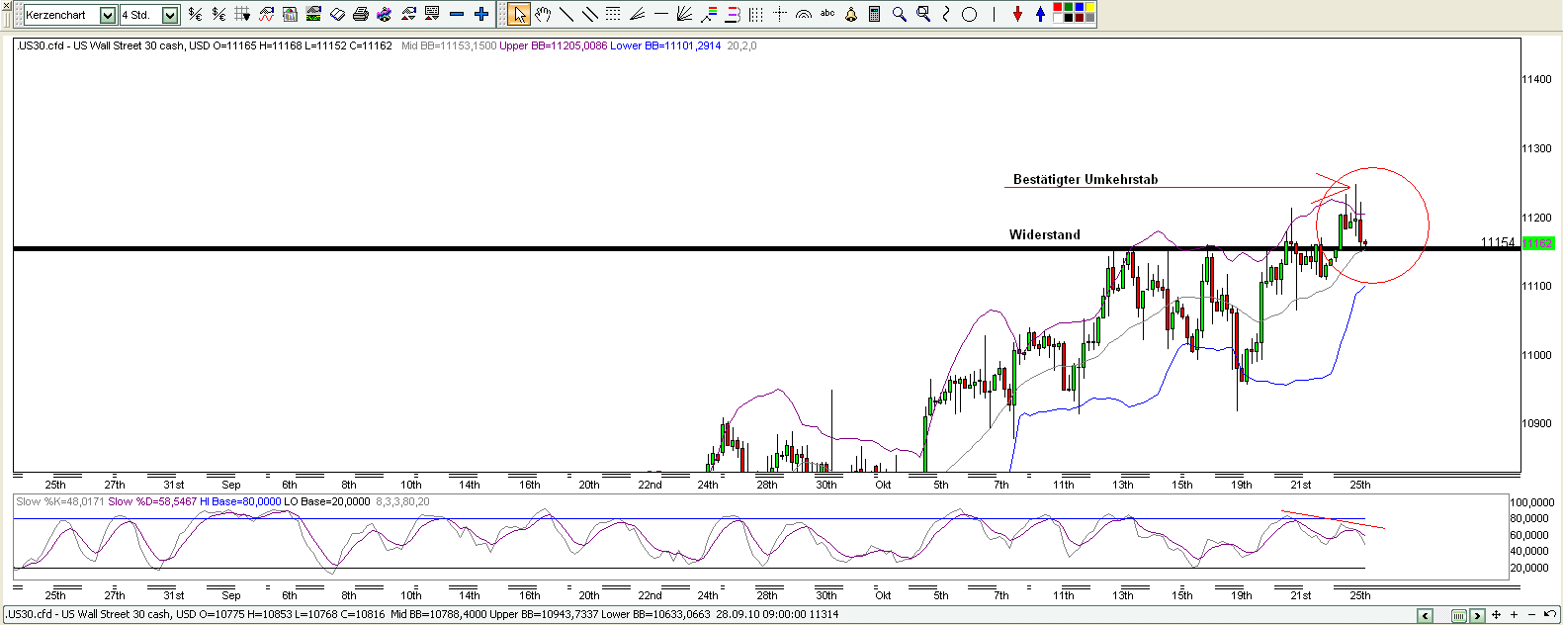1563x625 pixels.
Task: Select the vertical line tool
Action: pyautogui.click(x=994, y=14)
